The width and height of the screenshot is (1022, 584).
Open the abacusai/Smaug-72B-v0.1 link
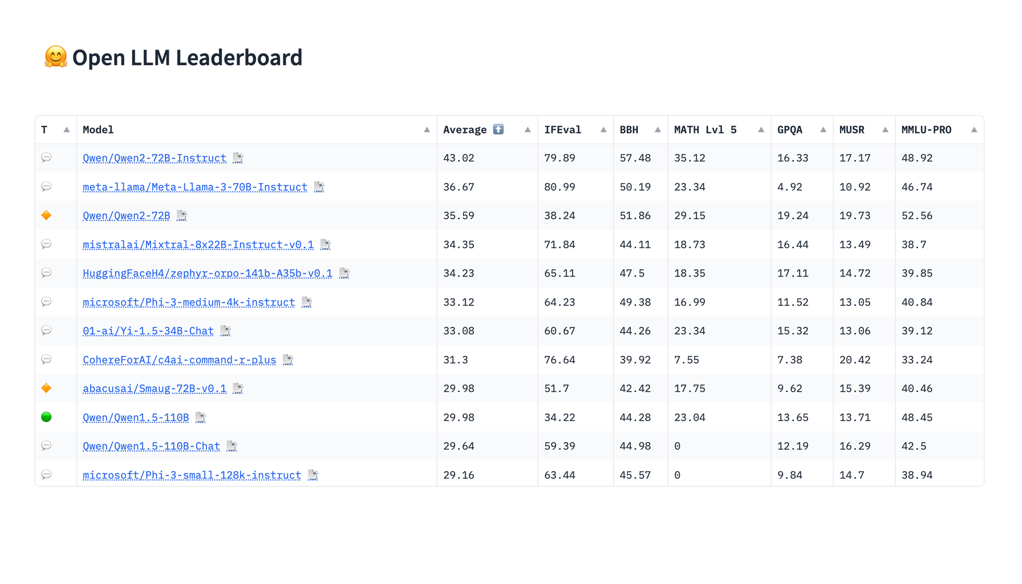155,388
